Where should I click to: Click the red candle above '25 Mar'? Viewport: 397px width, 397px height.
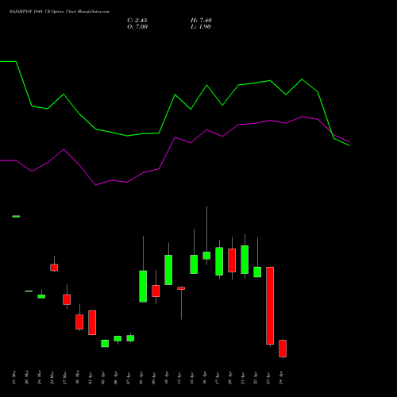(x=54, y=268)
